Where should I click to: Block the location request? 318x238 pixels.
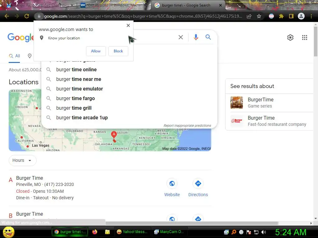click(x=118, y=51)
